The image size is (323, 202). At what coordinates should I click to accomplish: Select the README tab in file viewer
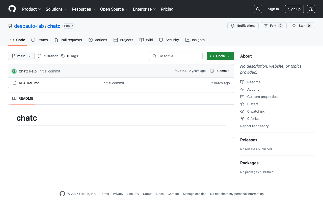[x=23, y=98]
